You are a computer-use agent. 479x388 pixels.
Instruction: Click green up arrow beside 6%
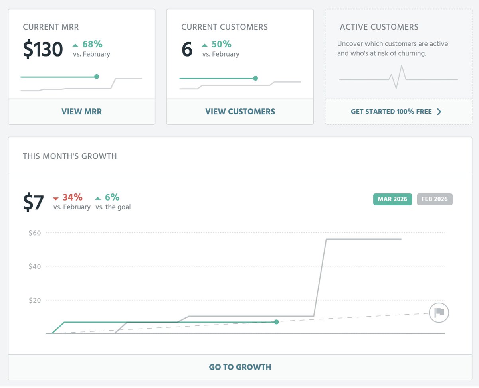point(98,198)
